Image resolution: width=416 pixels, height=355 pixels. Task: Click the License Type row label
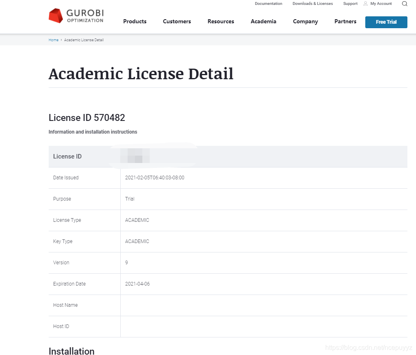67,220
